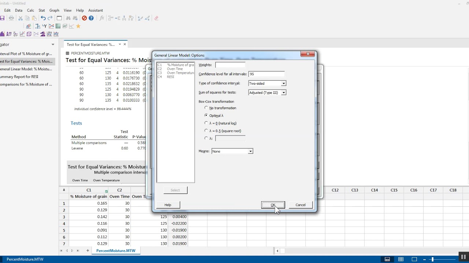This screenshot has width=469, height=263.
Task: Open Test for Equal Variances tab dropdown
Action: [x=119, y=44]
